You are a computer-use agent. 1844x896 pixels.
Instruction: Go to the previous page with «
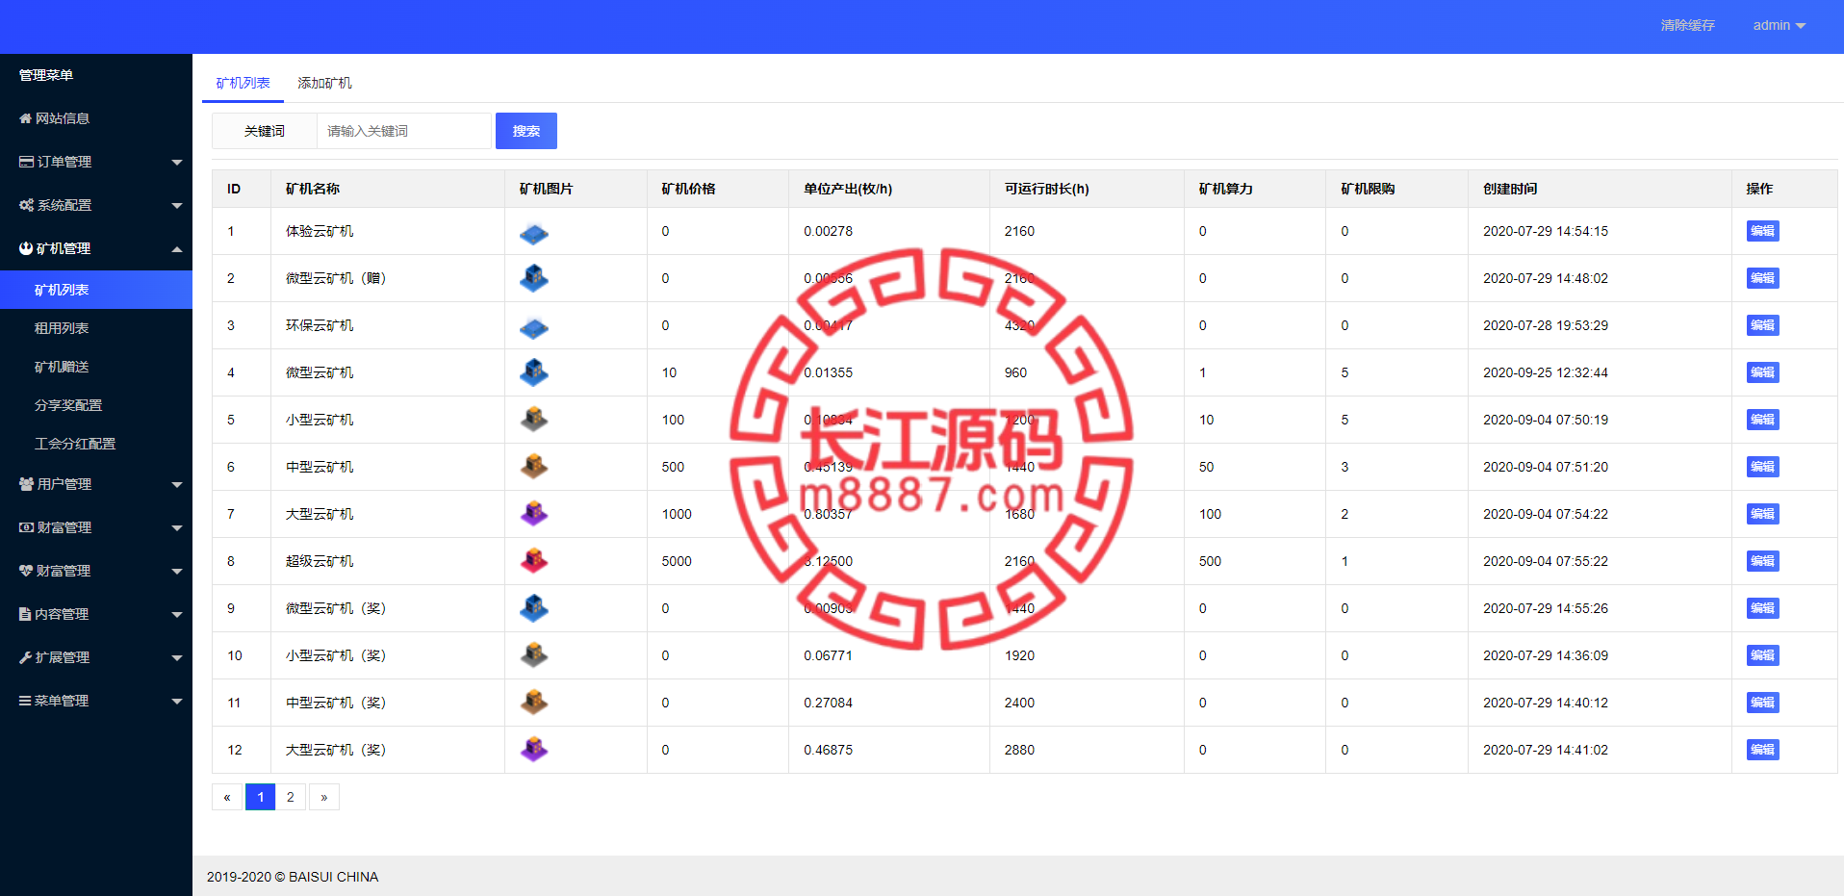coord(227,797)
